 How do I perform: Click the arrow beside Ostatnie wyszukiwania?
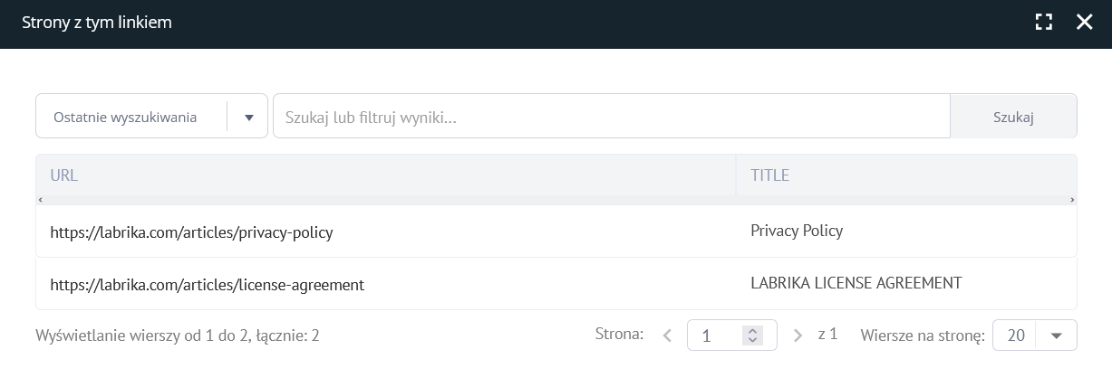tap(248, 117)
